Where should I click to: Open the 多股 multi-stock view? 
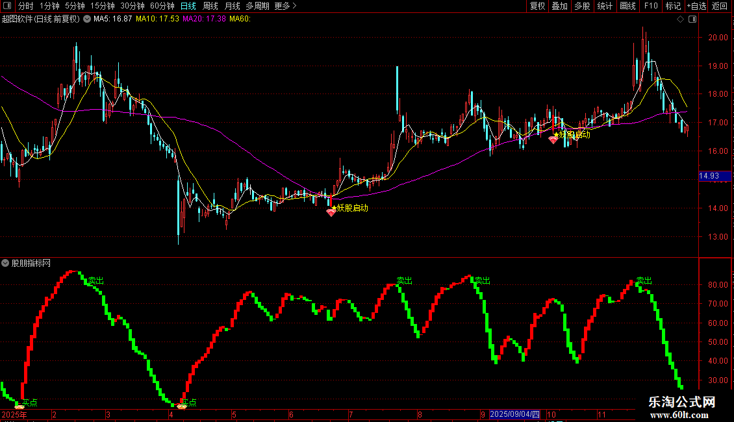pyautogui.click(x=582, y=6)
